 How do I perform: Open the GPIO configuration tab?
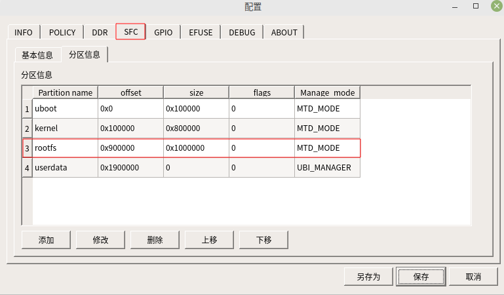(163, 32)
